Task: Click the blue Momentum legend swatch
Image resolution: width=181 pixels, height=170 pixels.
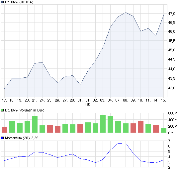Action: pos(2,138)
